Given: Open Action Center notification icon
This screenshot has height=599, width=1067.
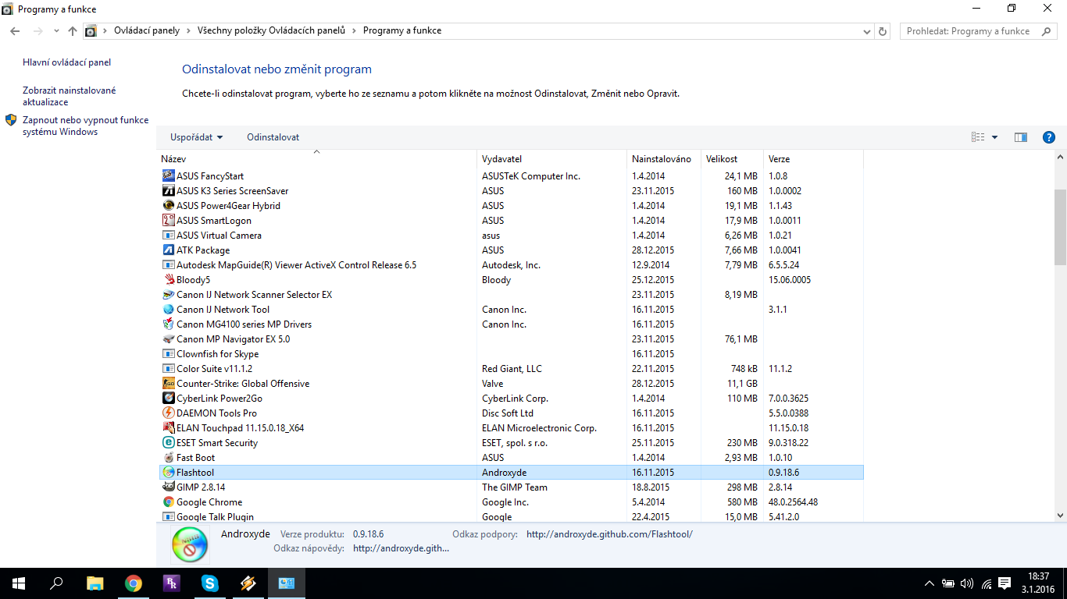Looking at the screenshot, I should coord(1005,583).
